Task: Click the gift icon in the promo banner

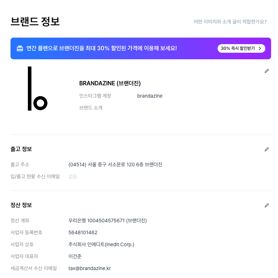Action: pyautogui.click(x=20, y=48)
